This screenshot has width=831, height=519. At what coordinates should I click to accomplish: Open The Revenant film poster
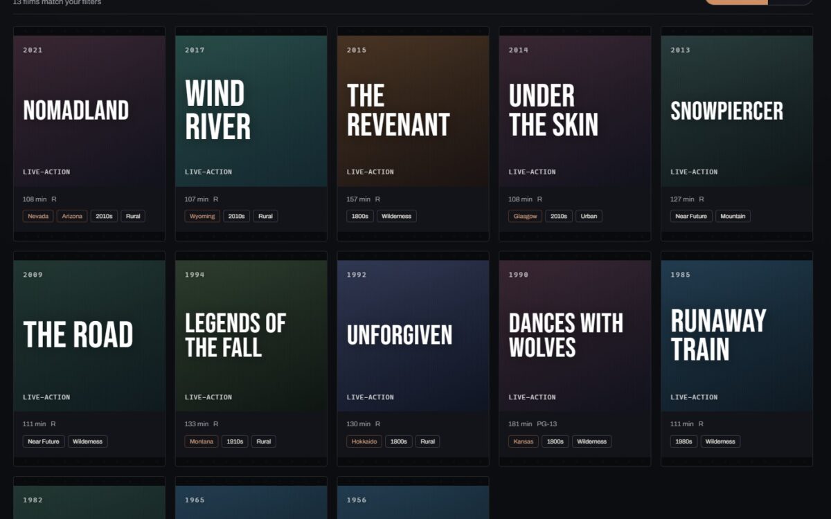click(413, 111)
